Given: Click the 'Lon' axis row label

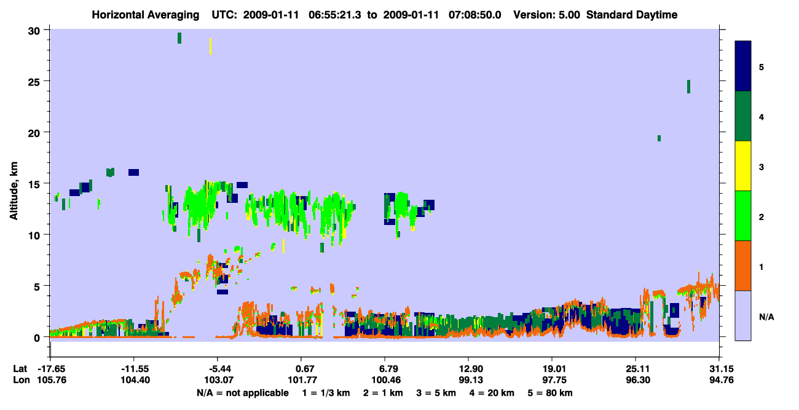Looking at the screenshot, I should pyautogui.click(x=20, y=380).
